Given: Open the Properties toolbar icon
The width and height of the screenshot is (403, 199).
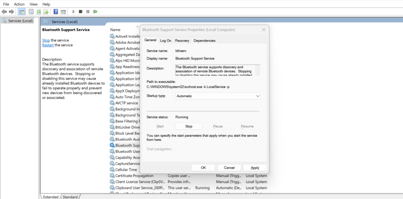Looking at the screenshot, I should click(31, 11).
